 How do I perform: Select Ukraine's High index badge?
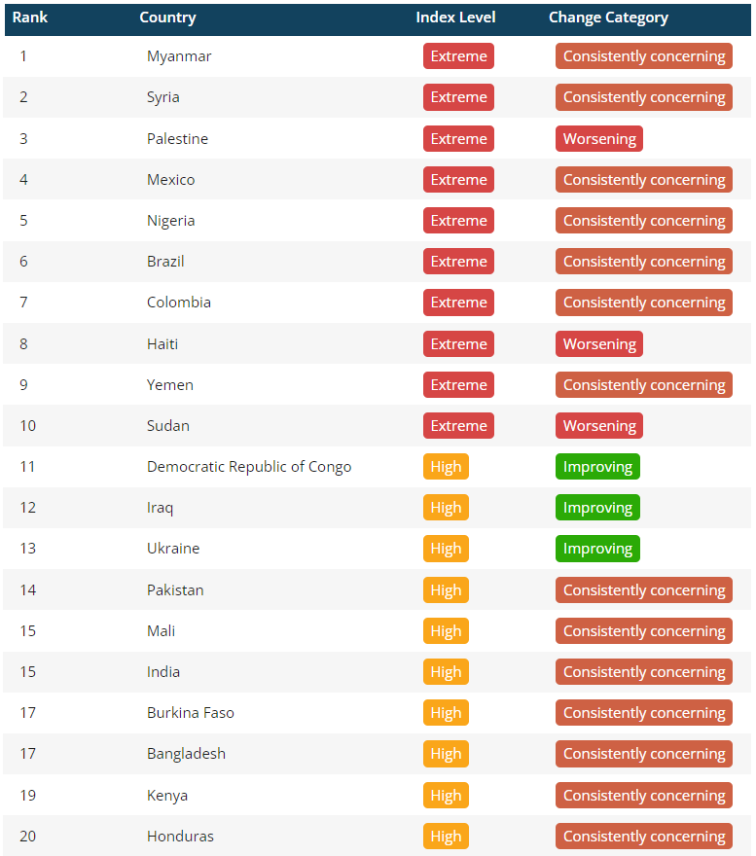point(446,549)
